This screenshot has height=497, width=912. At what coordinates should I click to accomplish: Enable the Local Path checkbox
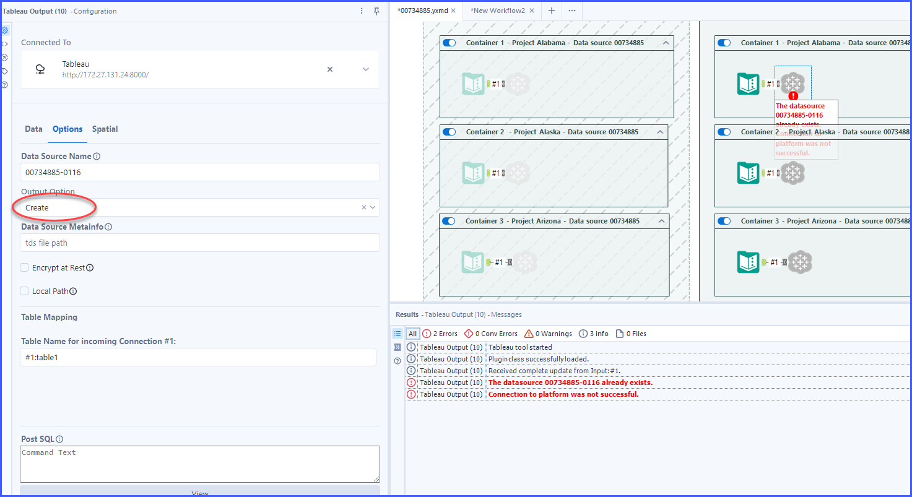pyautogui.click(x=24, y=291)
